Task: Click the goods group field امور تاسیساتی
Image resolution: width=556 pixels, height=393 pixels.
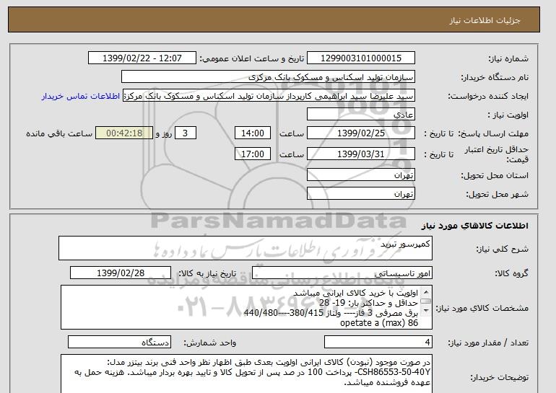Action: [x=342, y=273]
